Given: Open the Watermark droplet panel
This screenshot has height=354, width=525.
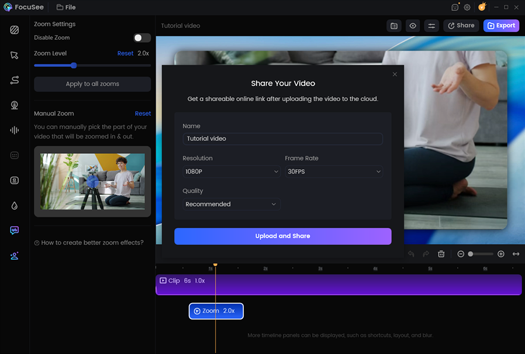Looking at the screenshot, I should coord(15,206).
